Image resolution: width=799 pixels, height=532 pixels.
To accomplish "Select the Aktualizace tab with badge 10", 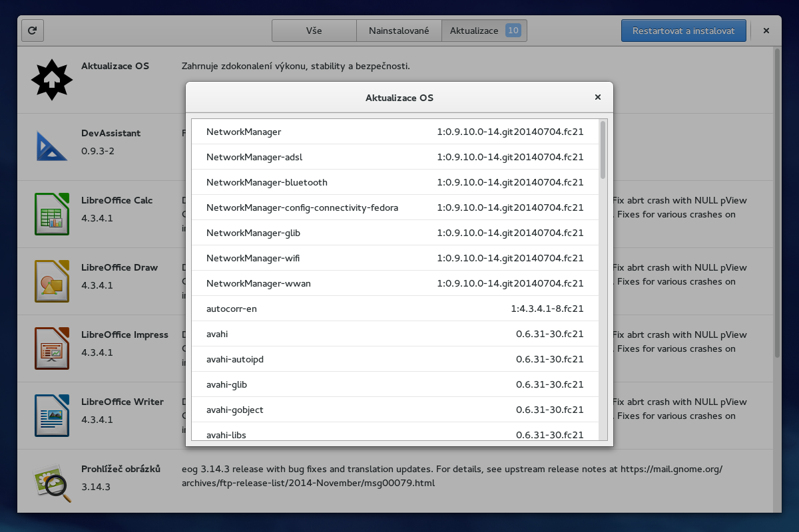I will (x=484, y=30).
